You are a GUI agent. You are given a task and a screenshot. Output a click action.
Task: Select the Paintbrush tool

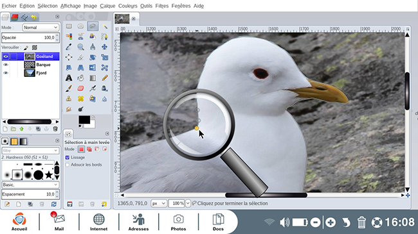click(x=69, y=88)
